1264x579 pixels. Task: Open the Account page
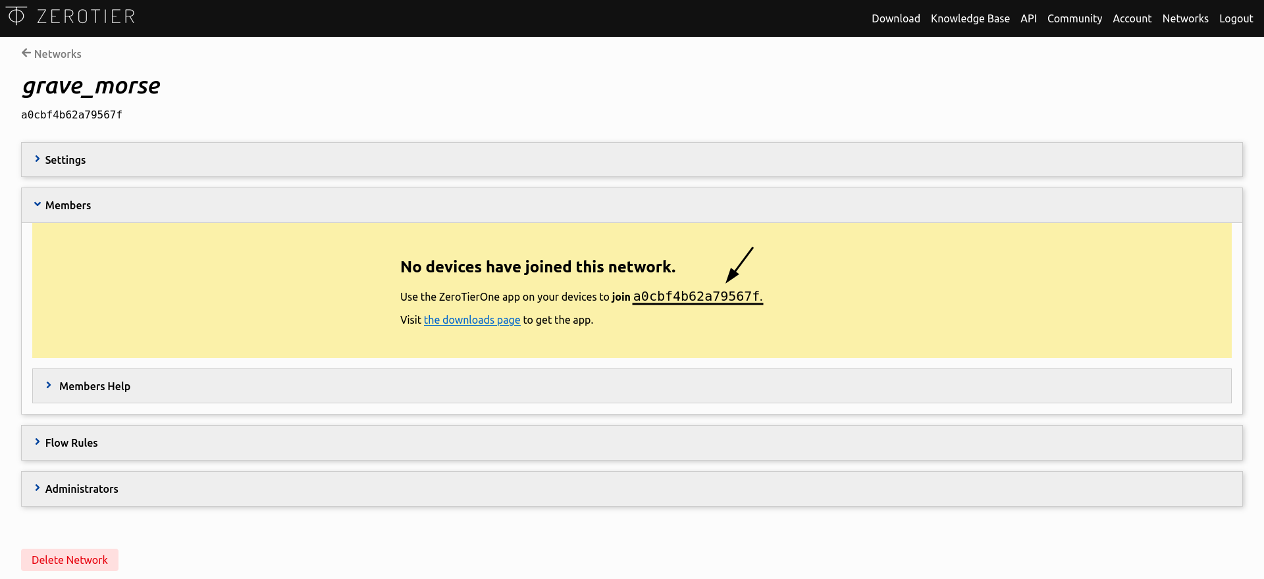pos(1132,18)
